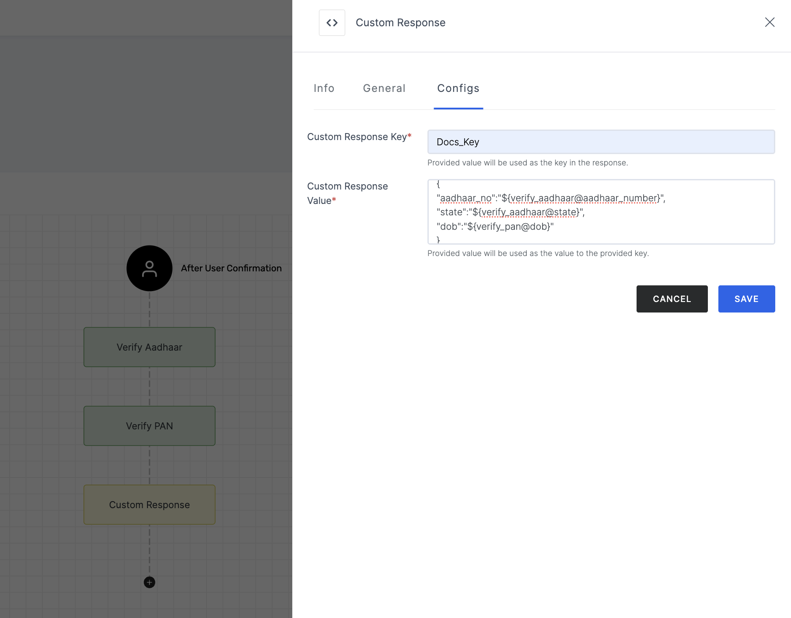Cancel the custom response changes
791x618 pixels.
point(672,299)
